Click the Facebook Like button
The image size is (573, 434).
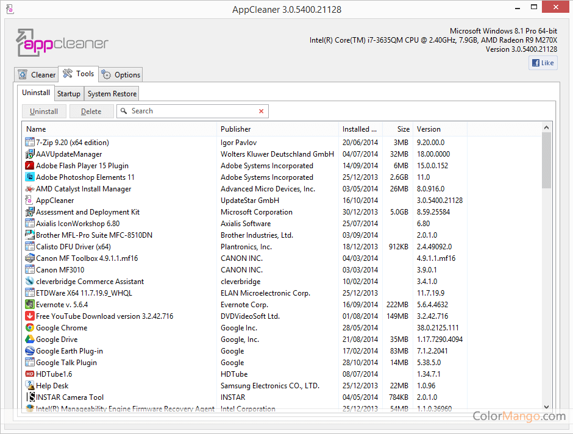pos(543,63)
